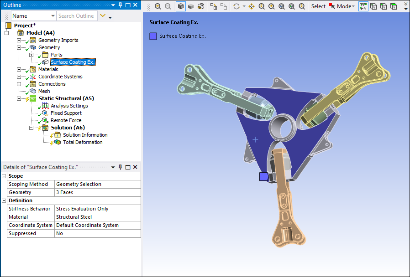Click the Rotate view tool icon
Viewport: 410px width, 277px height.
pos(236,6)
